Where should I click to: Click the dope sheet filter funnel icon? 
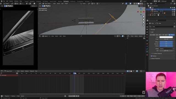[134, 71]
